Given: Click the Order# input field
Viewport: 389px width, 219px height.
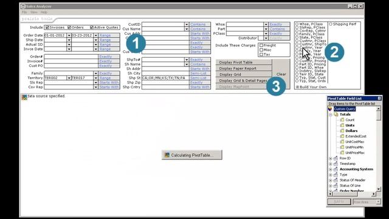Looking at the screenshot, I should (71, 57).
